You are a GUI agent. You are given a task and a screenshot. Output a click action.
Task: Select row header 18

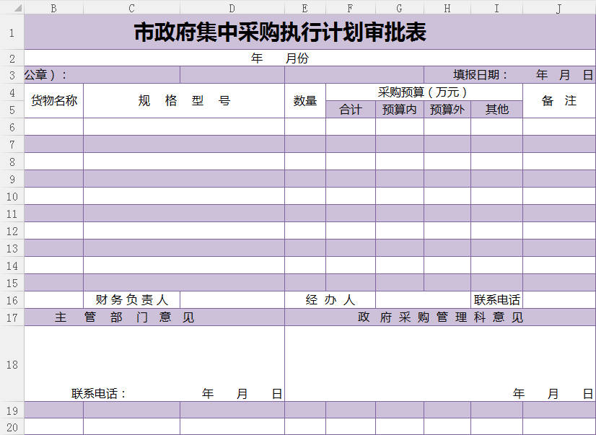tap(12, 364)
